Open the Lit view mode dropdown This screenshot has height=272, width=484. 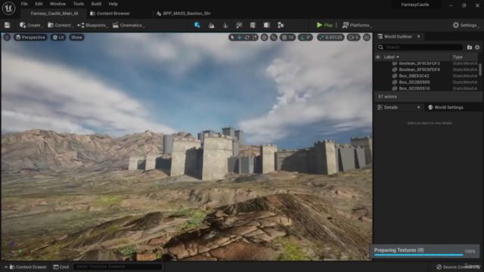coord(58,37)
